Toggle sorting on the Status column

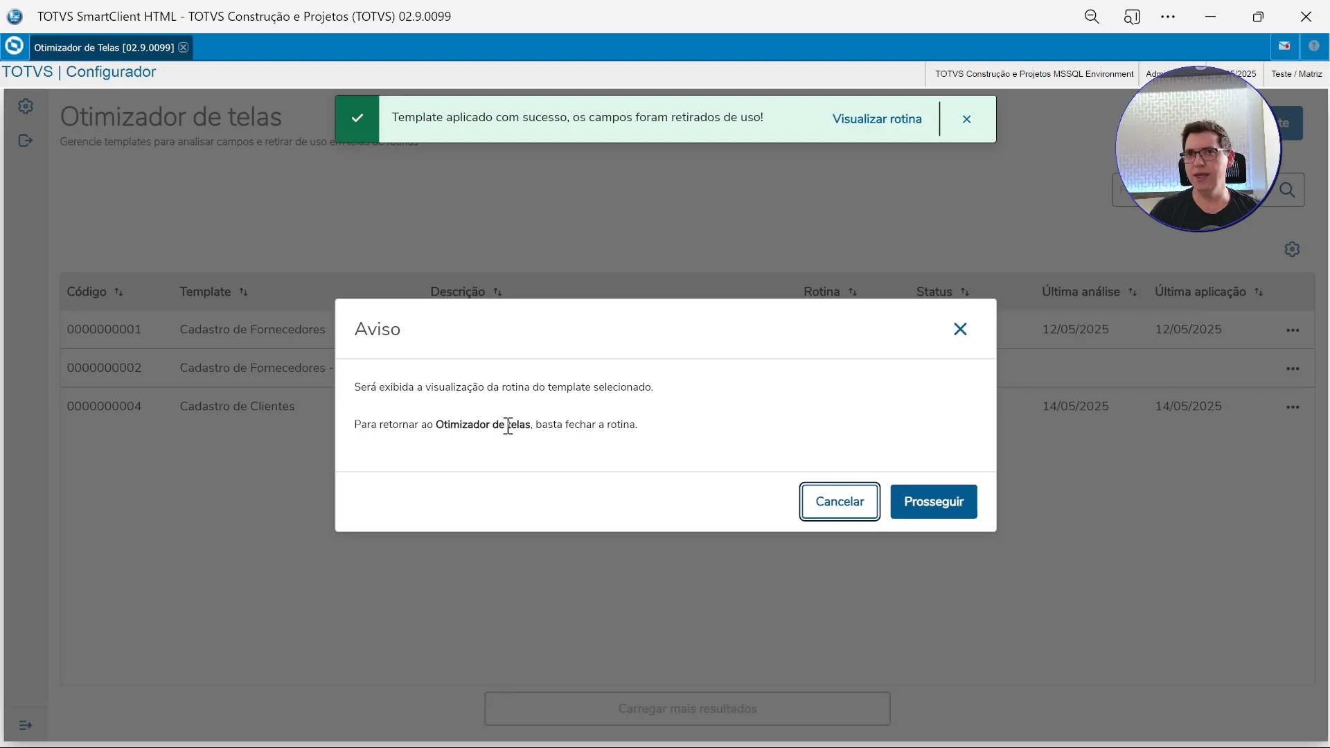[965, 292]
